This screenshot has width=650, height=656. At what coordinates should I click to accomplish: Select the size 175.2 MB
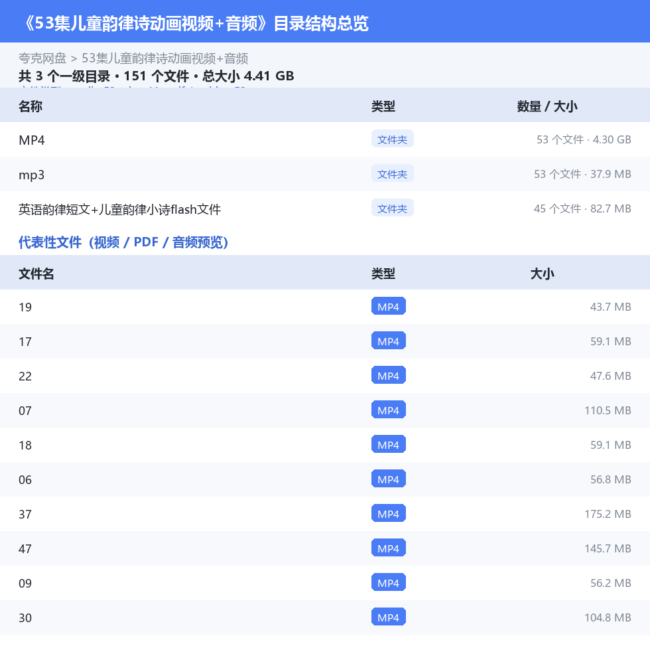point(608,514)
